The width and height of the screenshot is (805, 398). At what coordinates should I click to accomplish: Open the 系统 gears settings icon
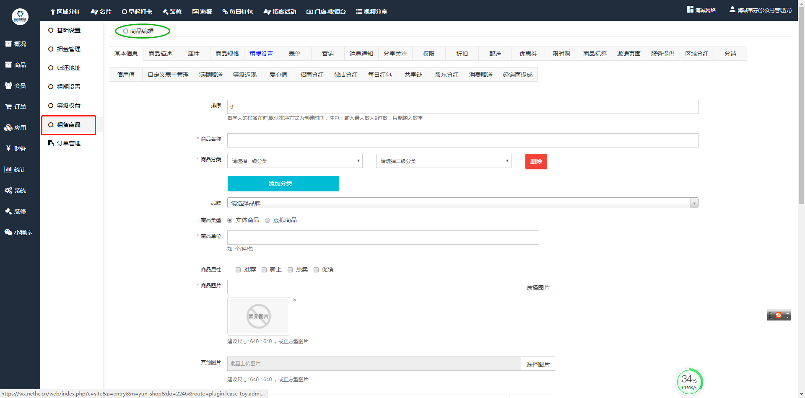(8, 190)
